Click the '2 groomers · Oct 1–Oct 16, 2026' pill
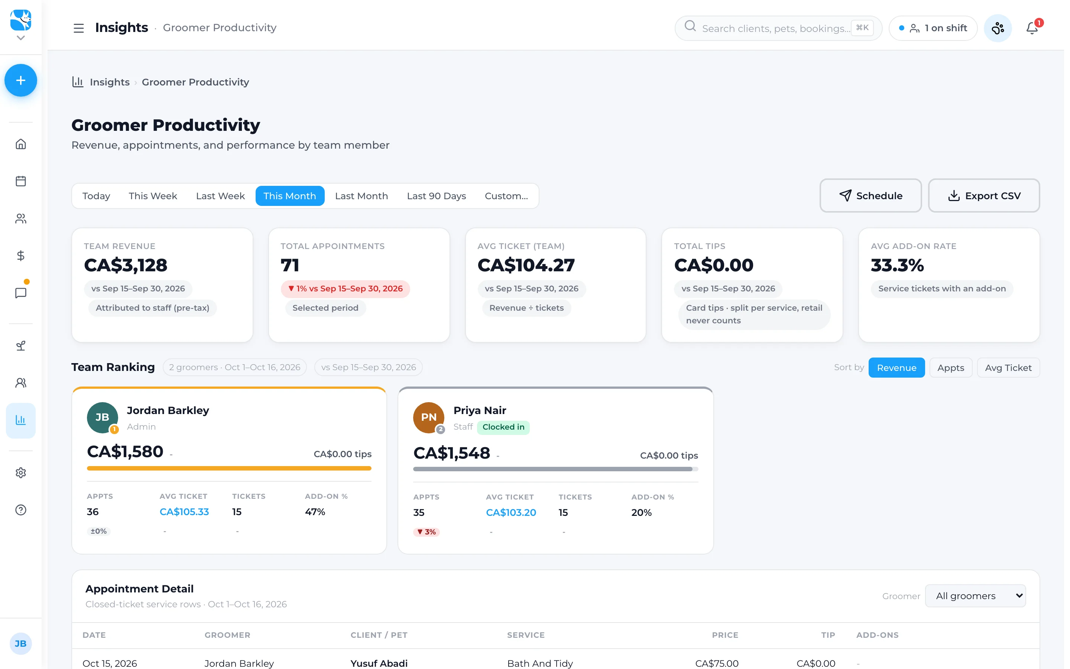The image size is (1070, 669). [x=235, y=367]
